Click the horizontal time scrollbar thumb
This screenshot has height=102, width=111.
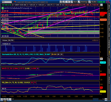(x=96, y=100)
